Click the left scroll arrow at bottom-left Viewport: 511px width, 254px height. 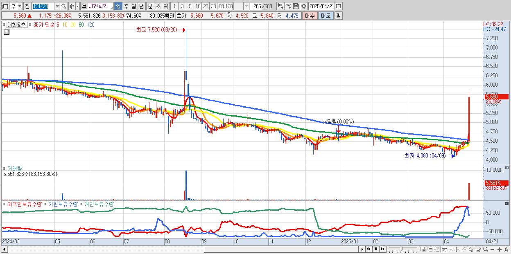[x=5, y=249]
